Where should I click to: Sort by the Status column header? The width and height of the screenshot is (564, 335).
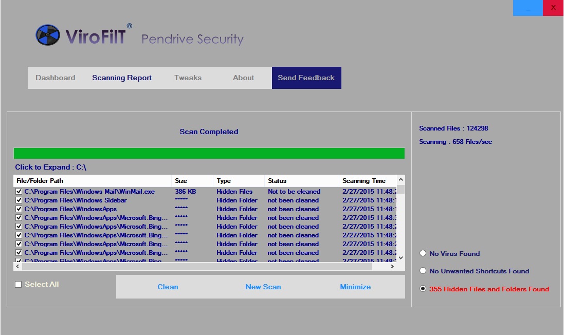301,181
